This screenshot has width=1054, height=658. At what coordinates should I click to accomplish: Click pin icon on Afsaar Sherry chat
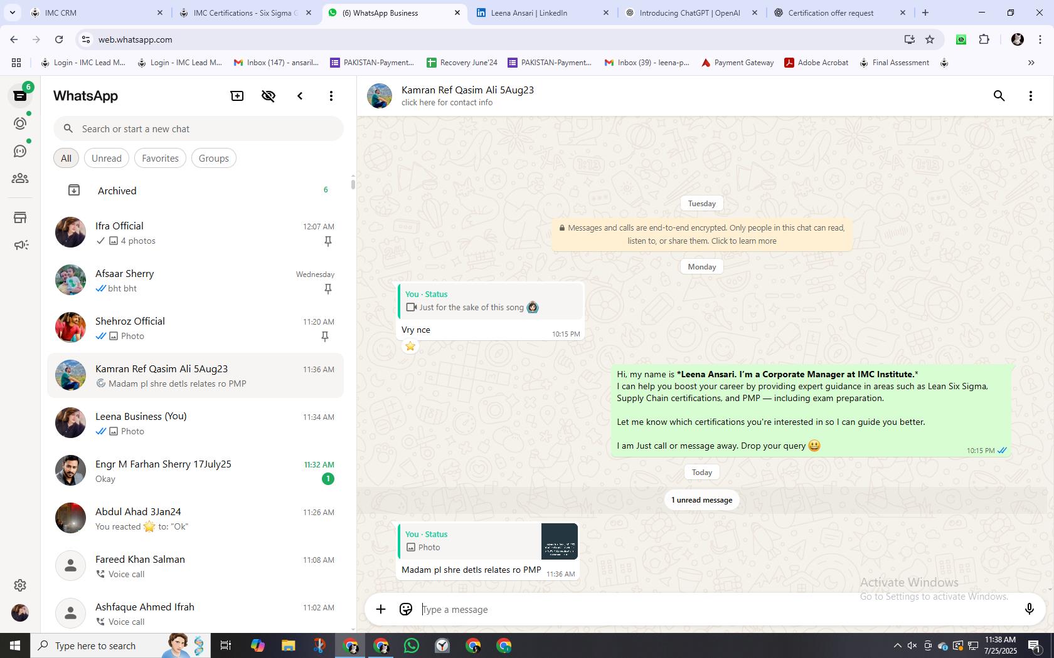[327, 289]
